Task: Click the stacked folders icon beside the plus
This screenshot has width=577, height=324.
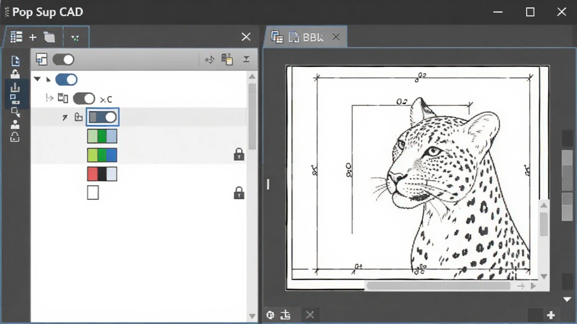Action: 50,37
